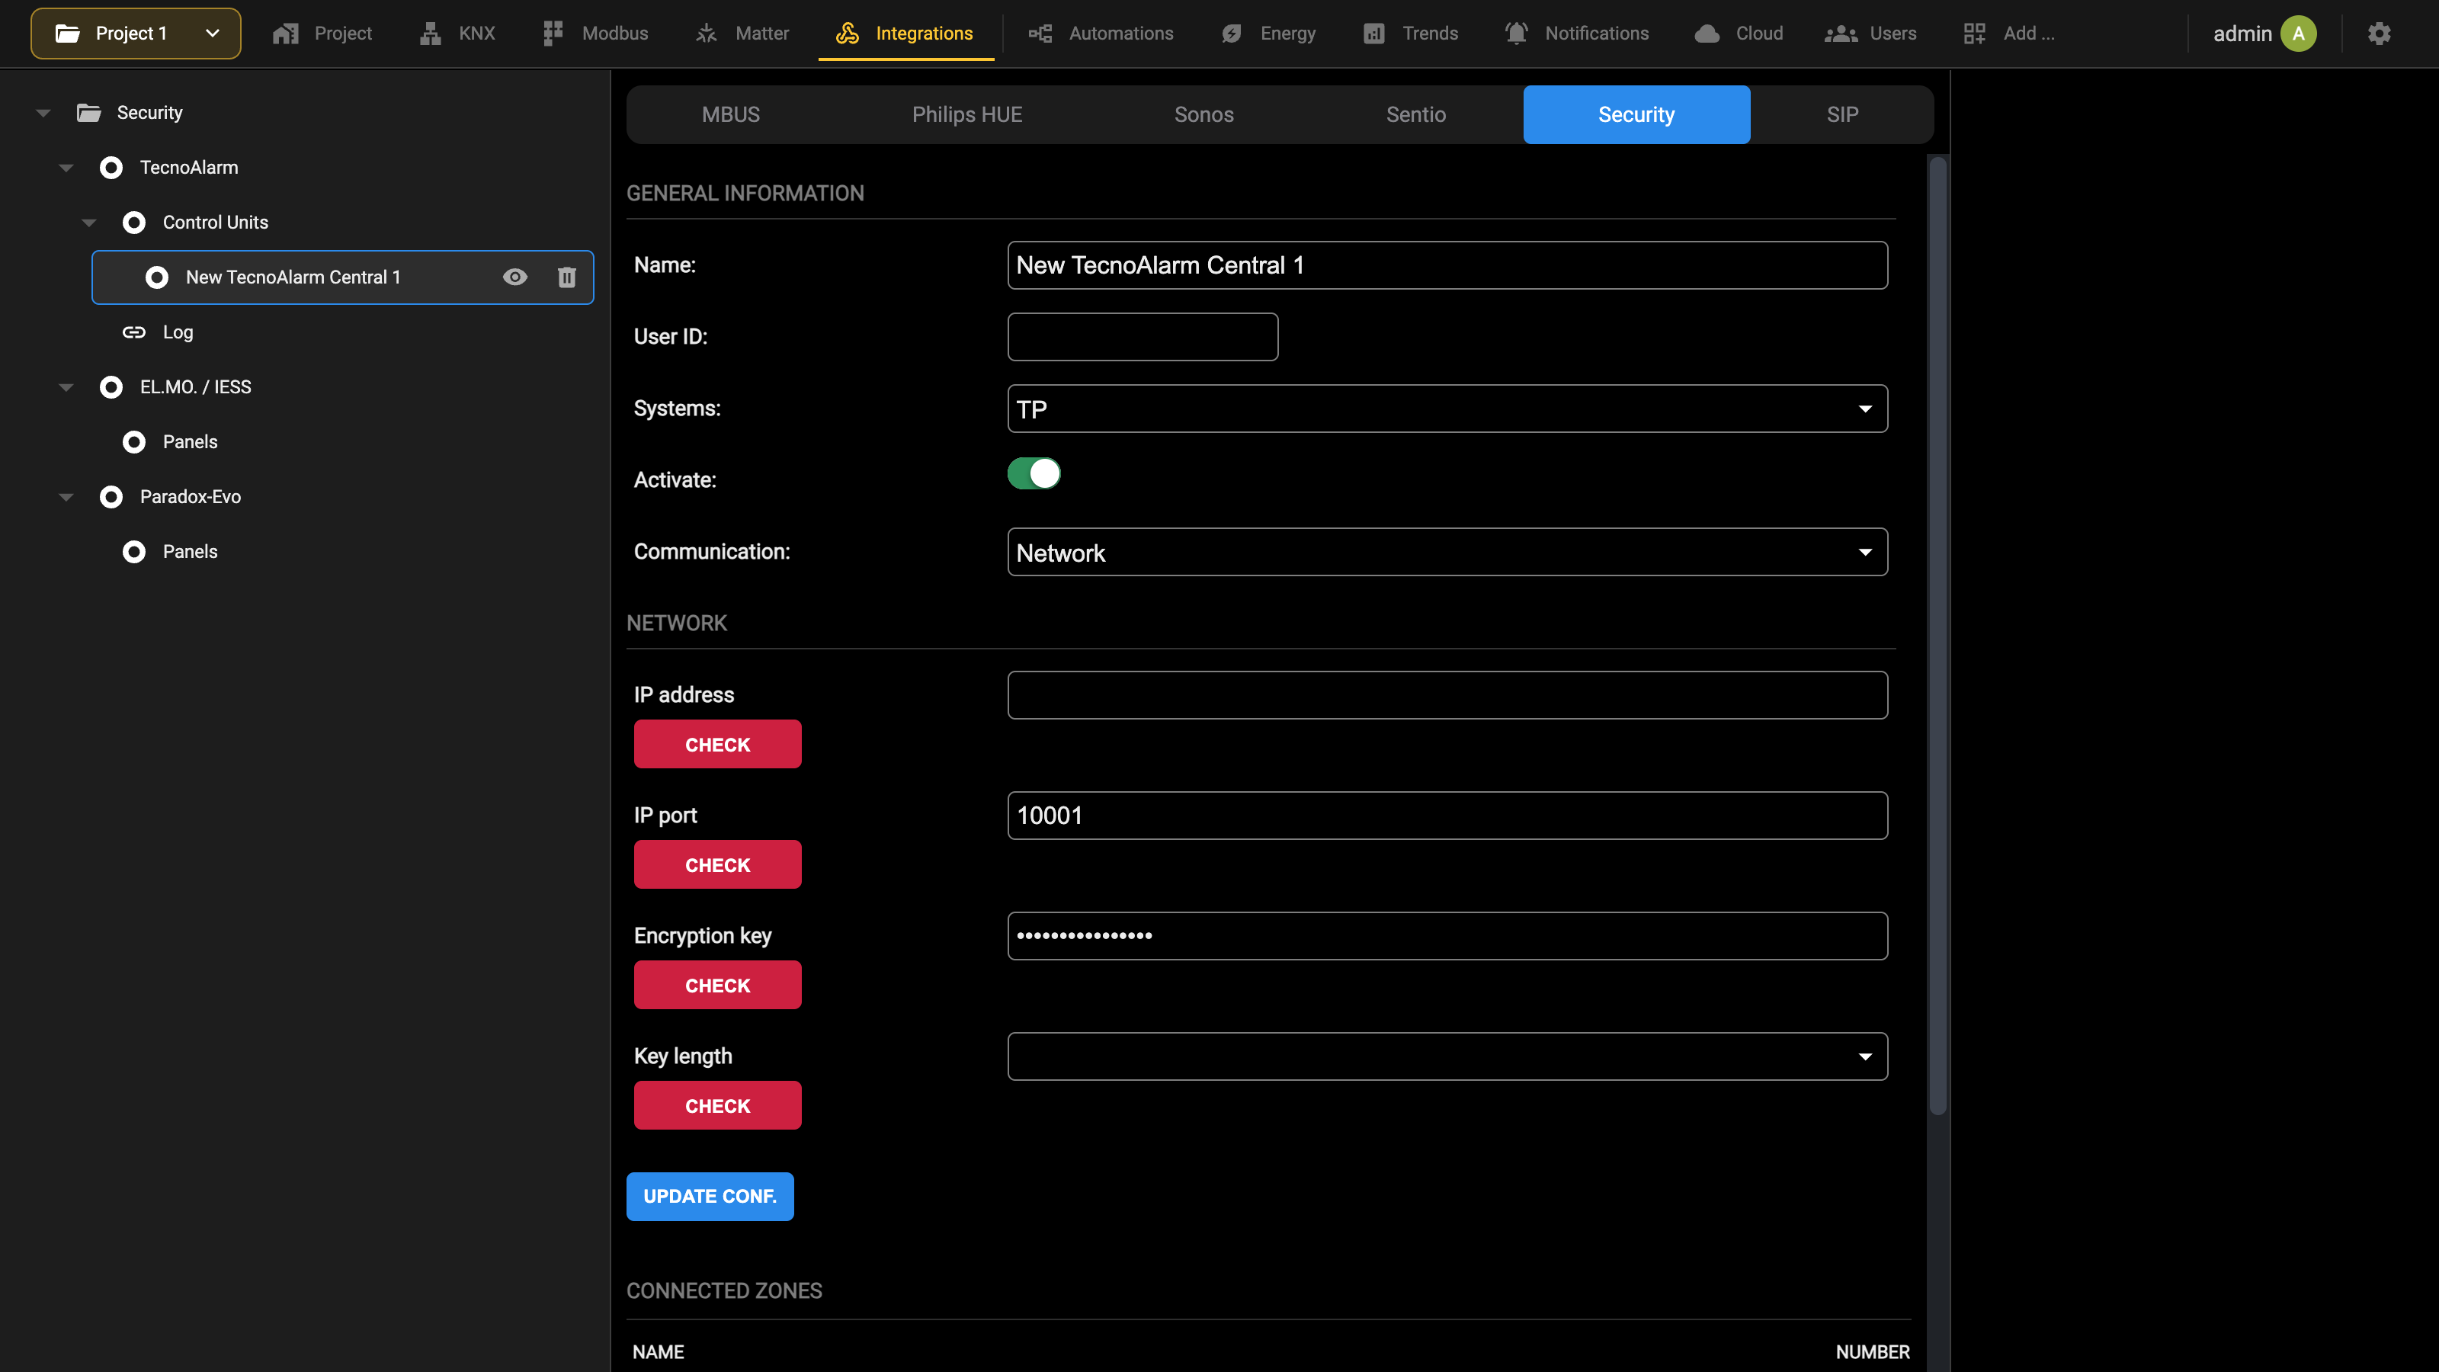The height and width of the screenshot is (1372, 2439).
Task: Open settings gear icon
Action: (2380, 33)
